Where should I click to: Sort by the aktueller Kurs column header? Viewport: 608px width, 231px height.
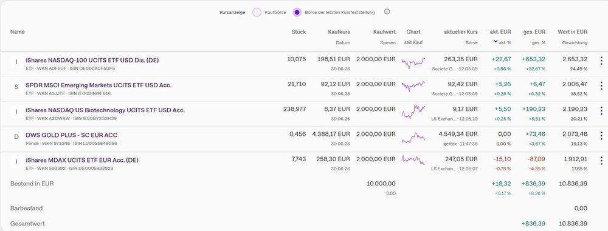(x=461, y=32)
